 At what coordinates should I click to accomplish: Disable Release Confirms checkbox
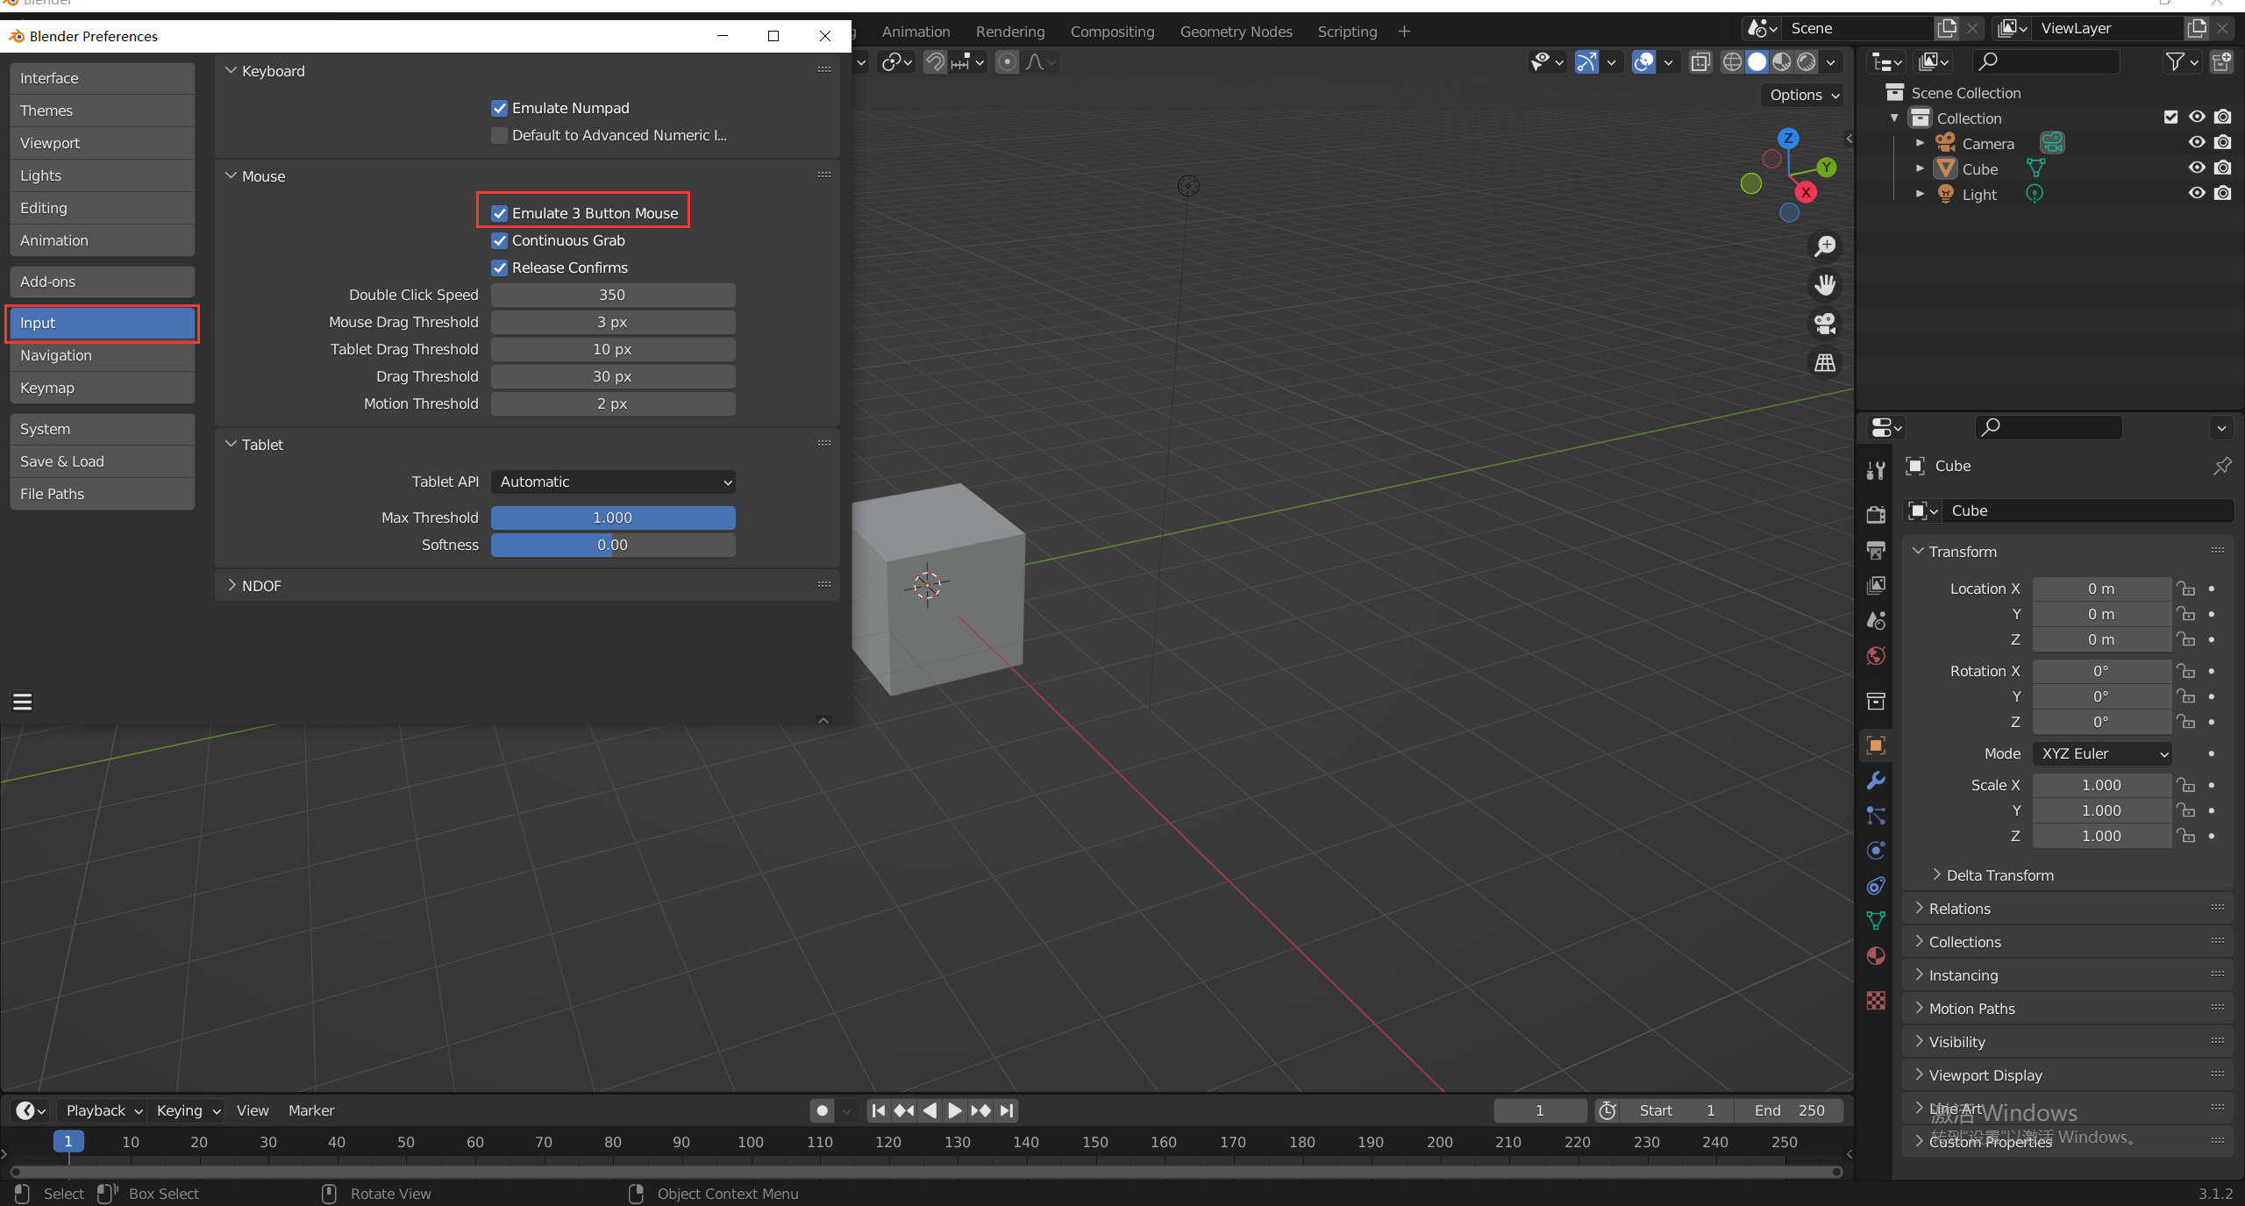click(499, 268)
